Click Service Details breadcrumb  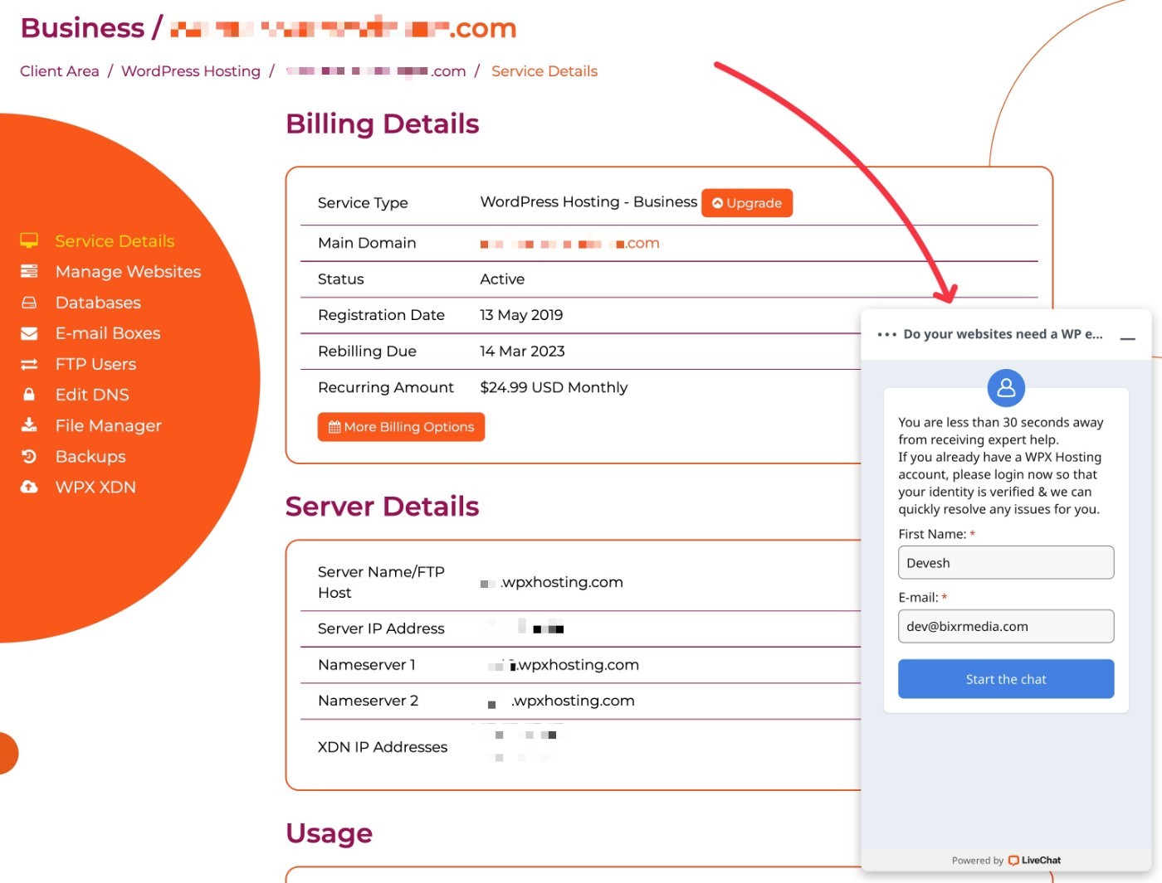click(x=544, y=71)
